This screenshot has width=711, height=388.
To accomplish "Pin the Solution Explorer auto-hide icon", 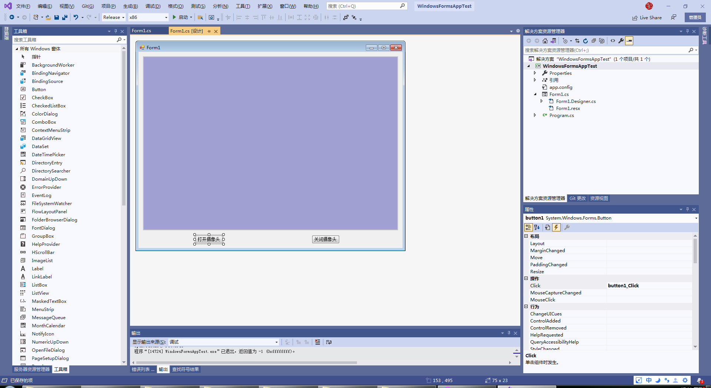I will tap(687, 31).
